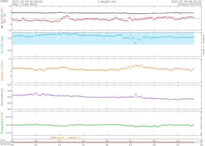This screenshot has width=205, height=146.
Task: Click the black Bt legend label
Action: pos(2,27)
